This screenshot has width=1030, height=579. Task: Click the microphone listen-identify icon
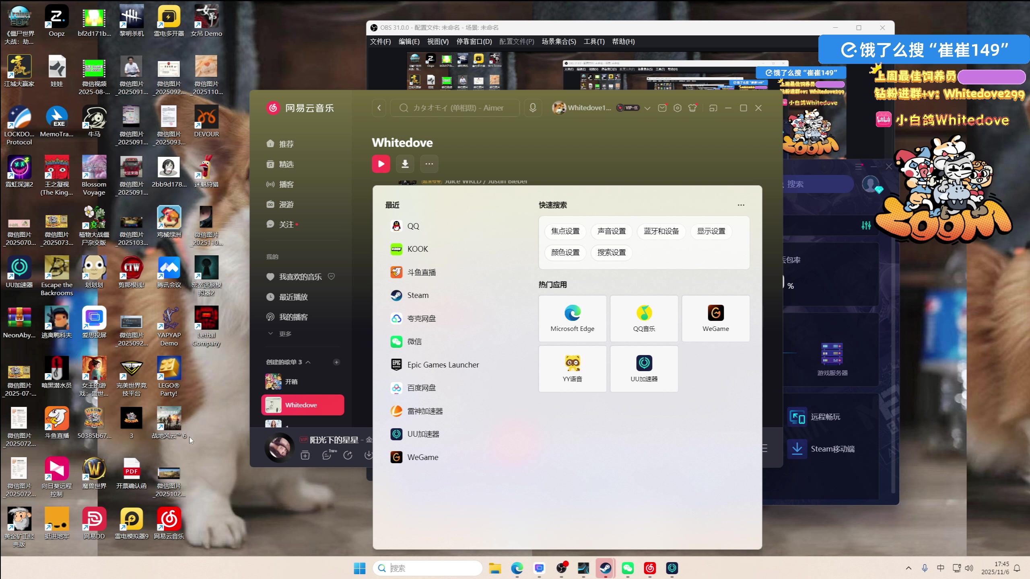(533, 108)
